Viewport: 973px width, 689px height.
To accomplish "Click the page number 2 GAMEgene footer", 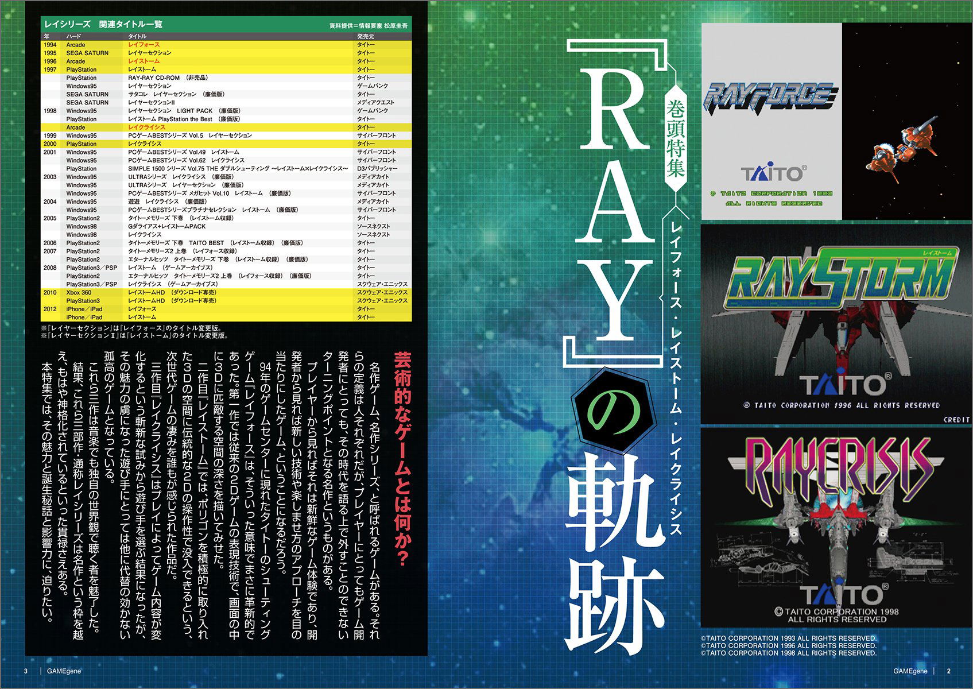I will tap(921, 671).
